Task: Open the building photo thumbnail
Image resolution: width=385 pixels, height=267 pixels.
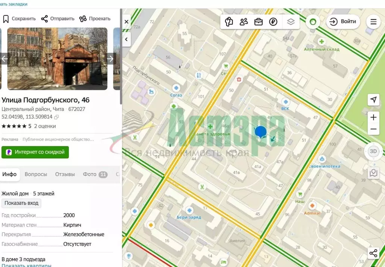Action: pos(57,59)
